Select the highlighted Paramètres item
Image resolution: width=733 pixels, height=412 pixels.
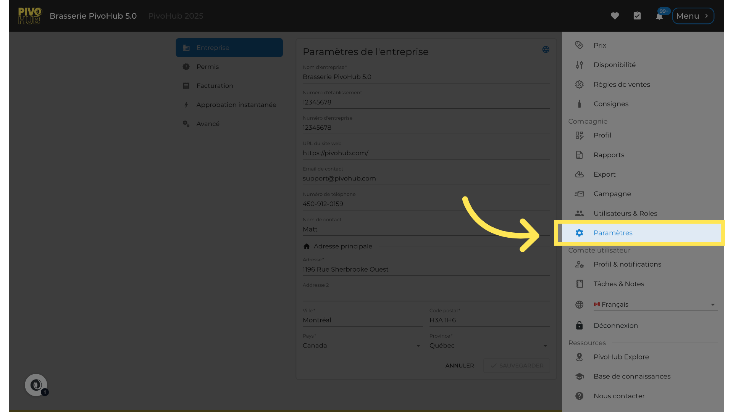coord(613,233)
